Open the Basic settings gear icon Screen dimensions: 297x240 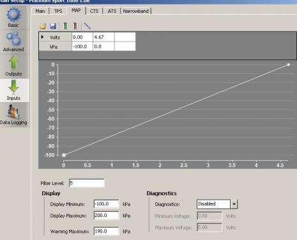(x=13, y=15)
